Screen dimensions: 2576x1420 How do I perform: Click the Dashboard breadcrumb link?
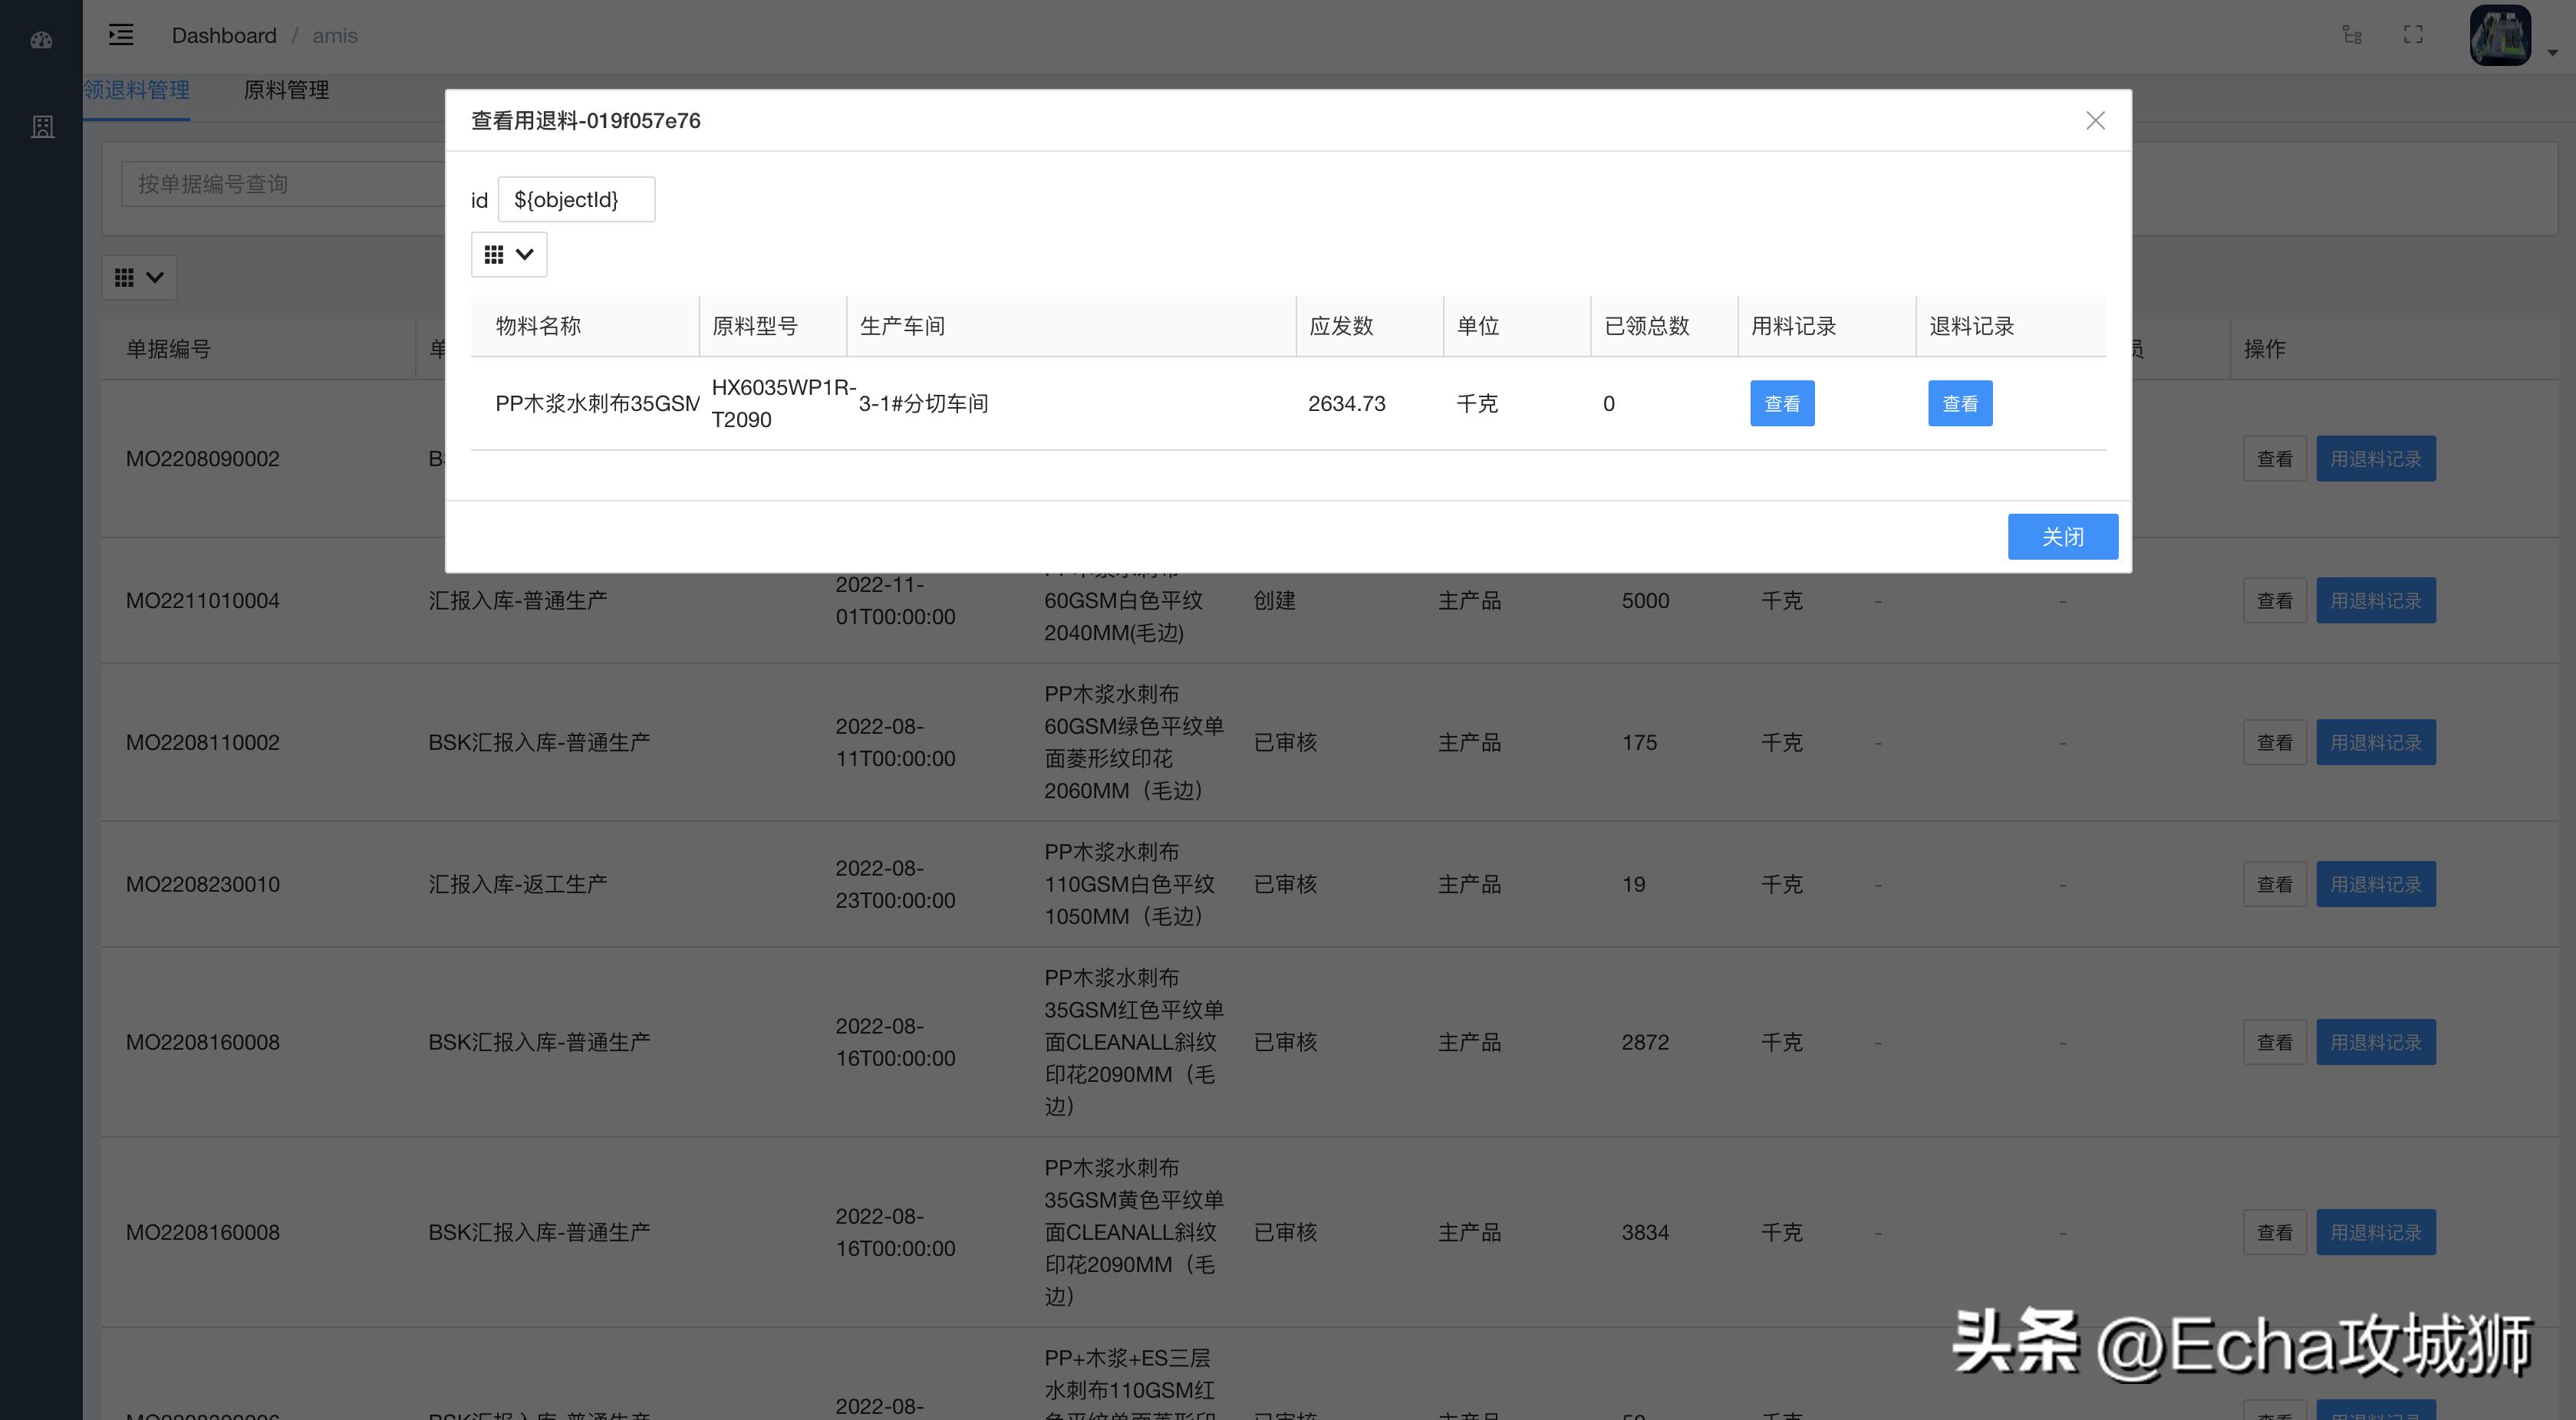(x=224, y=35)
